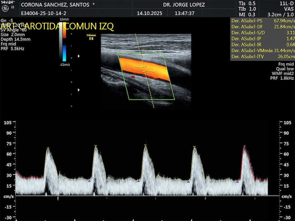Click the upper focal zone arrow marker
The height and width of the screenshot is (221, 295).
pos(79,56)
